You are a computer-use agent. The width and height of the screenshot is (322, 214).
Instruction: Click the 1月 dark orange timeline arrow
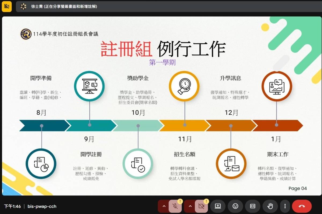tap(278, 125)
